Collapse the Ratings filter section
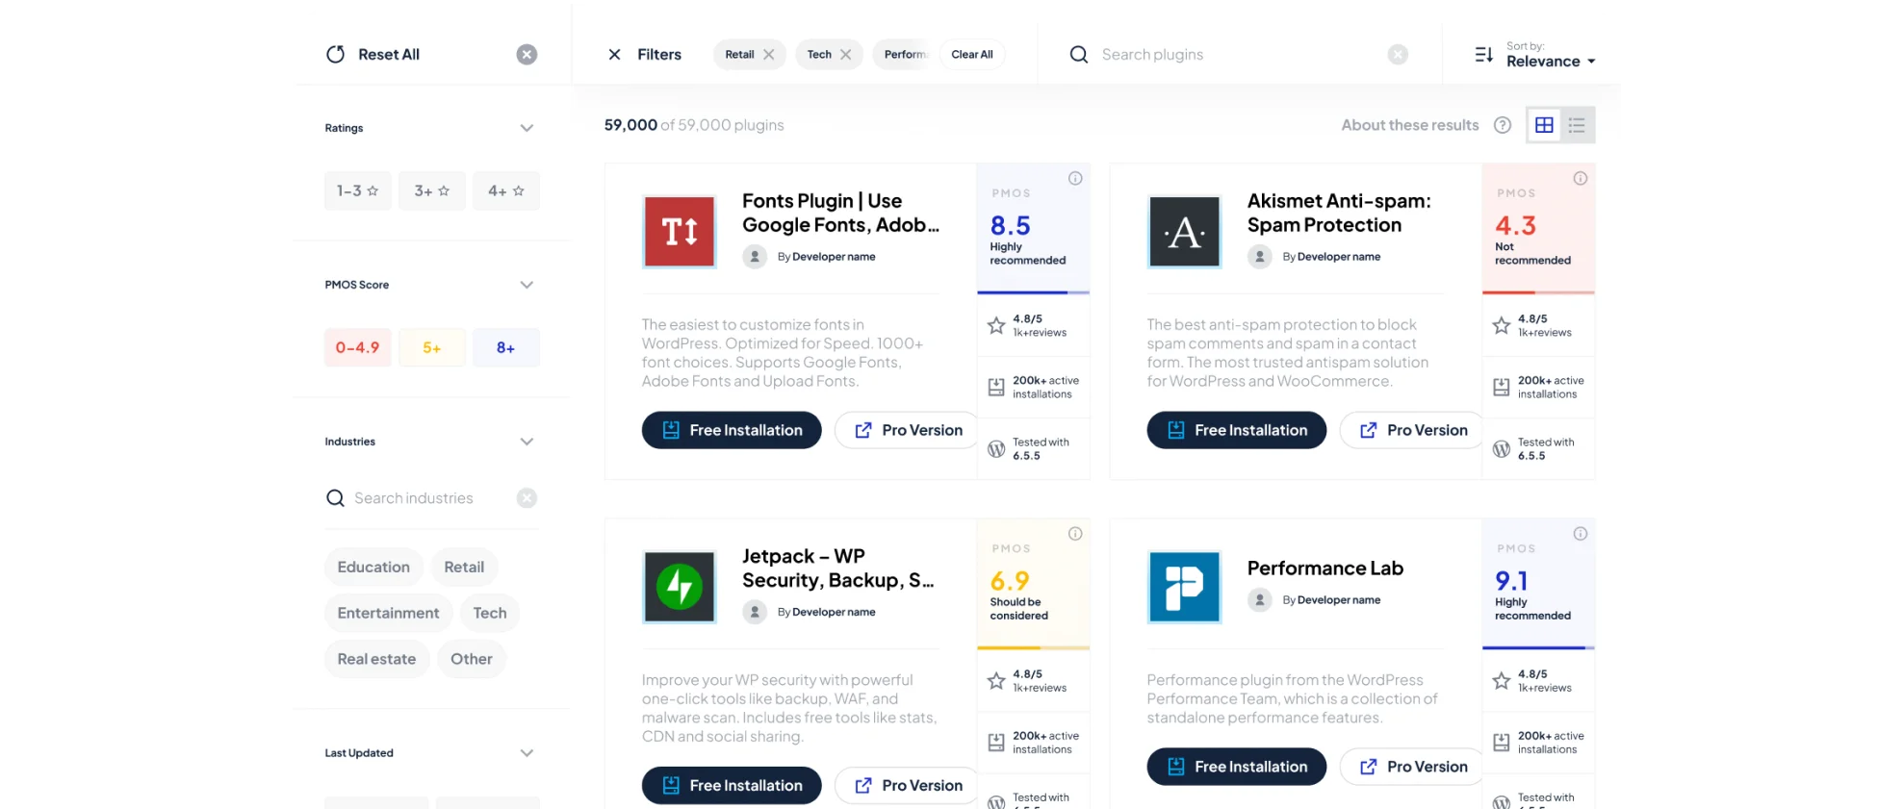 click(527, 128)
